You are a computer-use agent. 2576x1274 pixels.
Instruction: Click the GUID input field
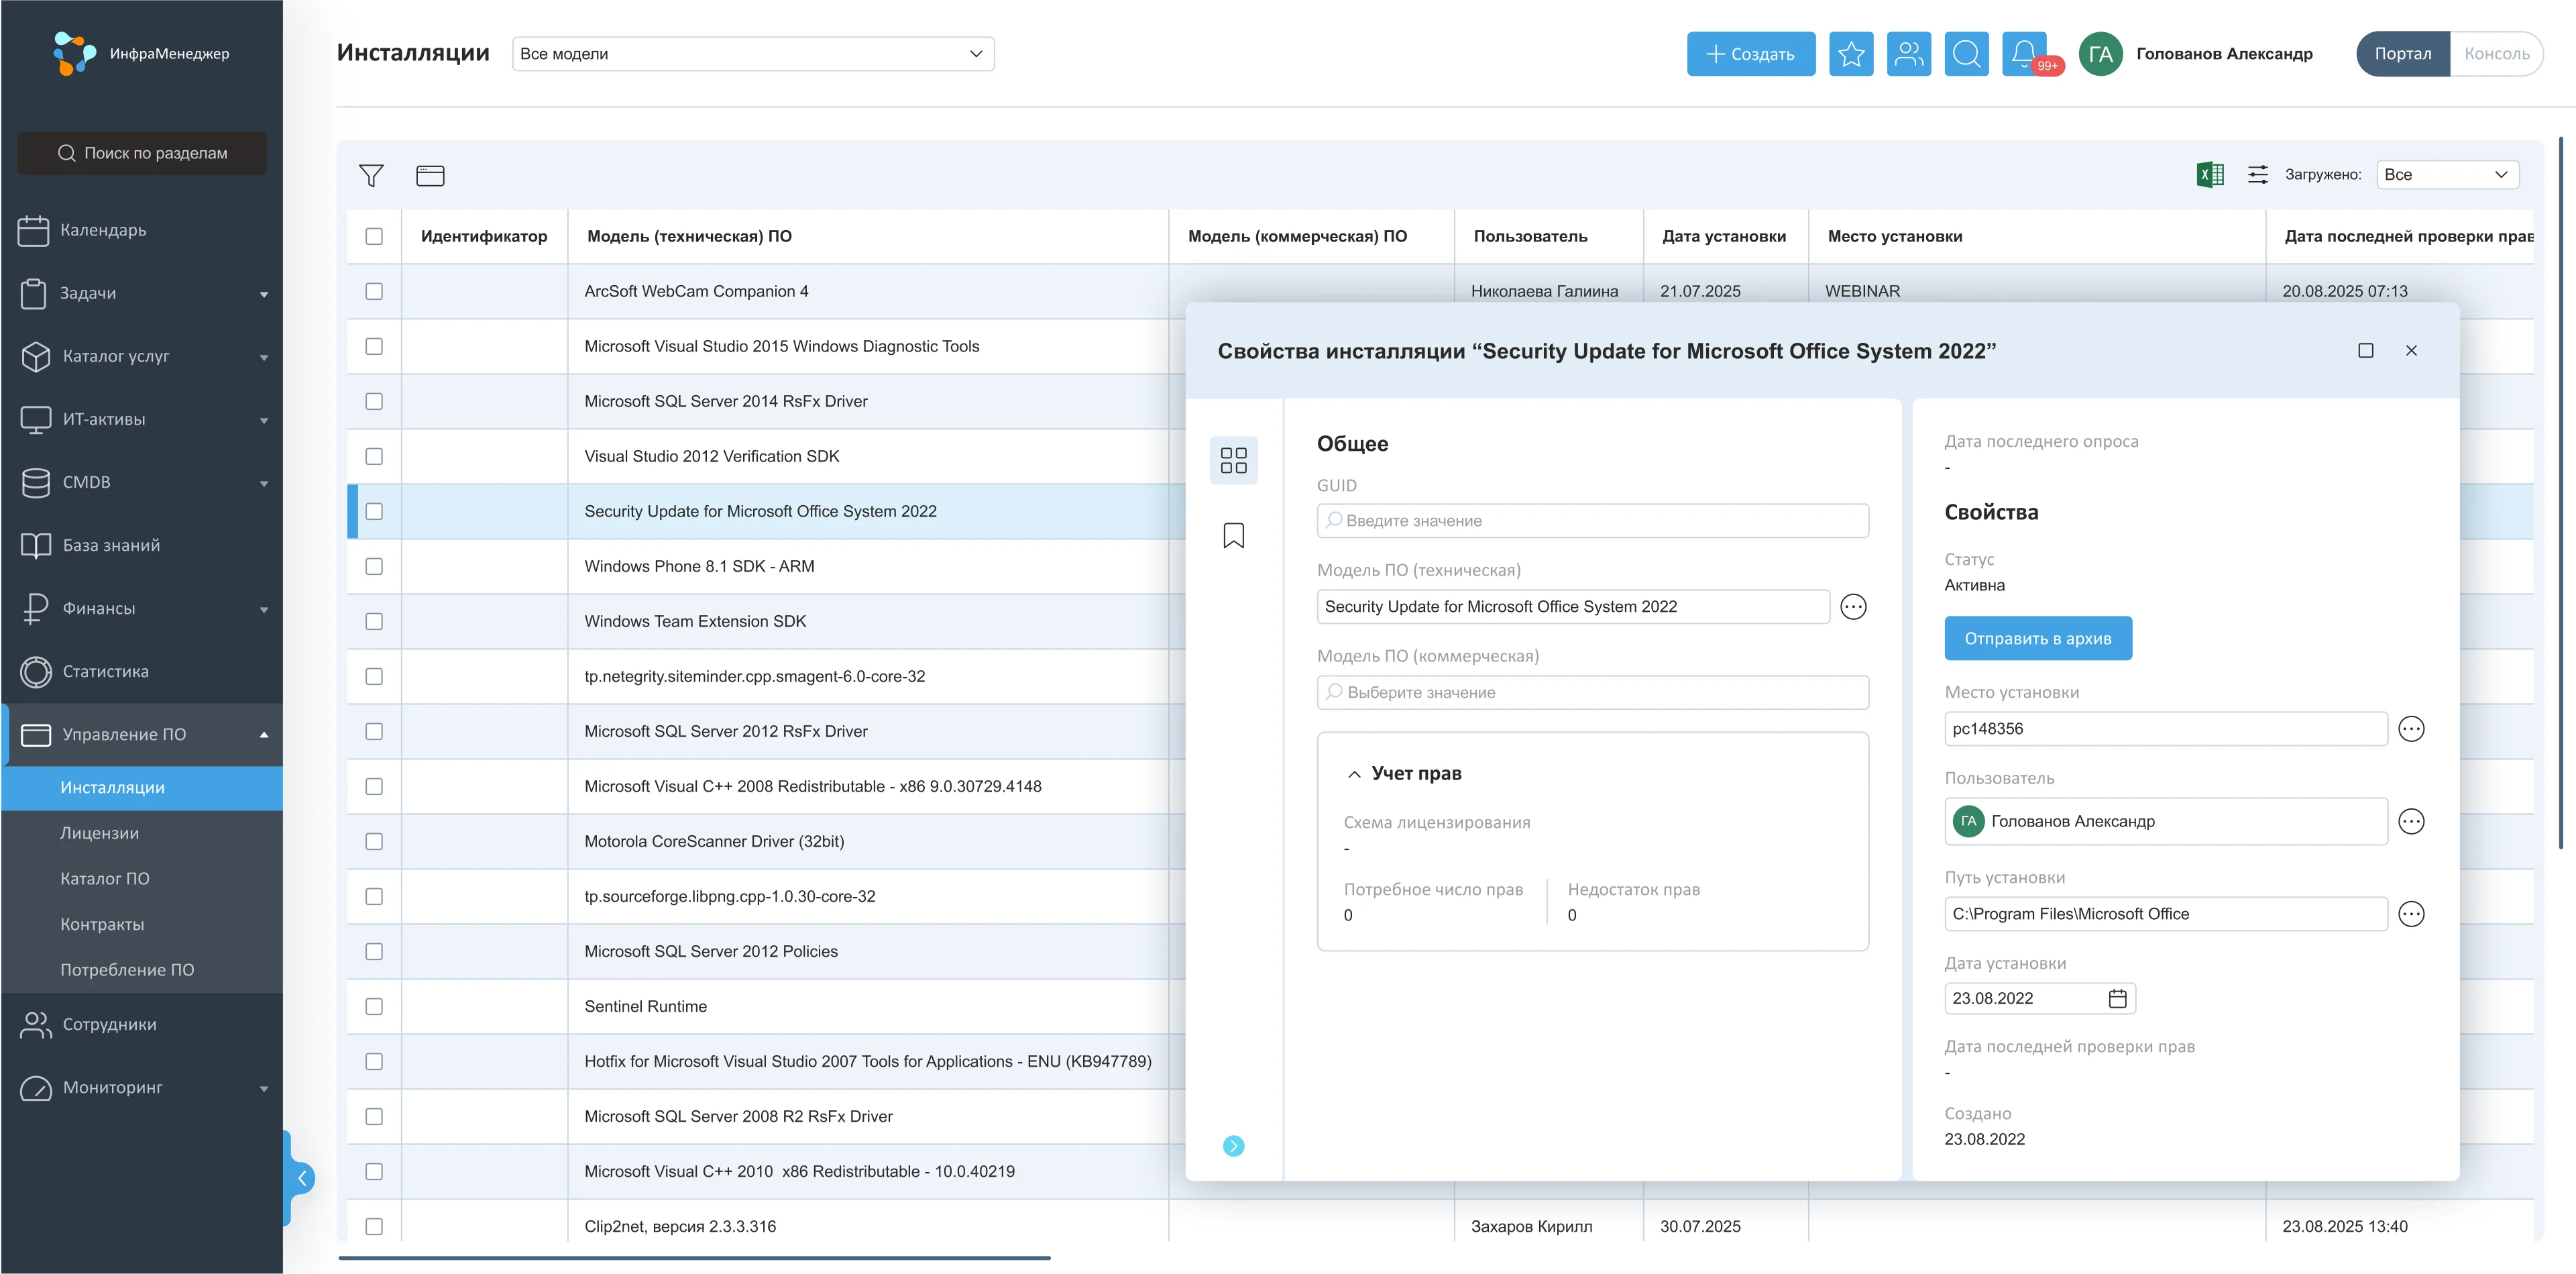(x=1592, y=520)
